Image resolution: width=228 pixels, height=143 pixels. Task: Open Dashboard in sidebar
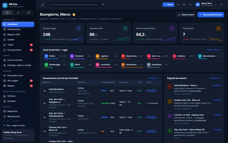(x=18, y=24)
